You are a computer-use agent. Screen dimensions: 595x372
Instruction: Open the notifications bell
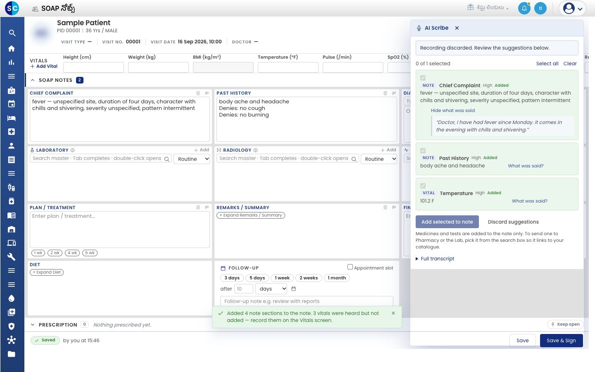click(x=524, y=8)
